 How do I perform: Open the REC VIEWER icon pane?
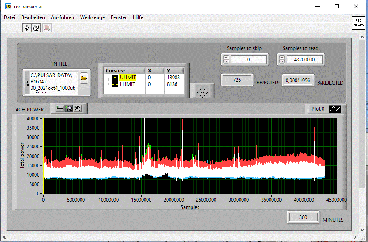coord(358,23)
